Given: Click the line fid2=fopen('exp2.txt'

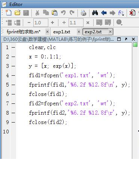Looking at the screenshot, I should pos(72,103).
